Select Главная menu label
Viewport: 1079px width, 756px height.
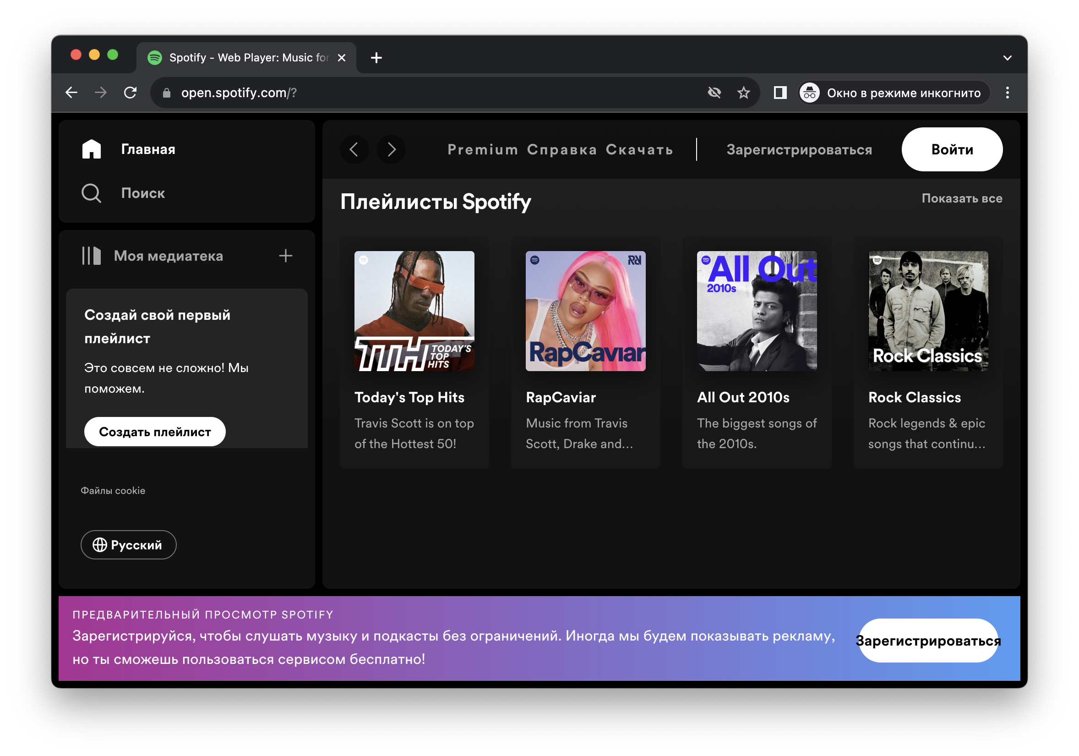click(x=148, y=149)
